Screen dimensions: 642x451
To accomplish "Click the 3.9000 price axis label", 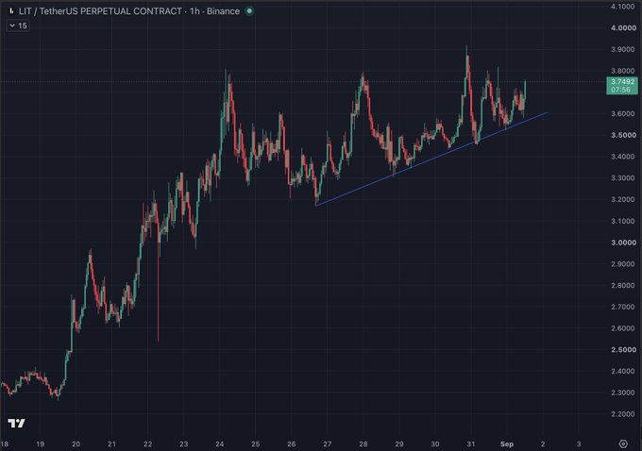I will [x=623, y=49].
